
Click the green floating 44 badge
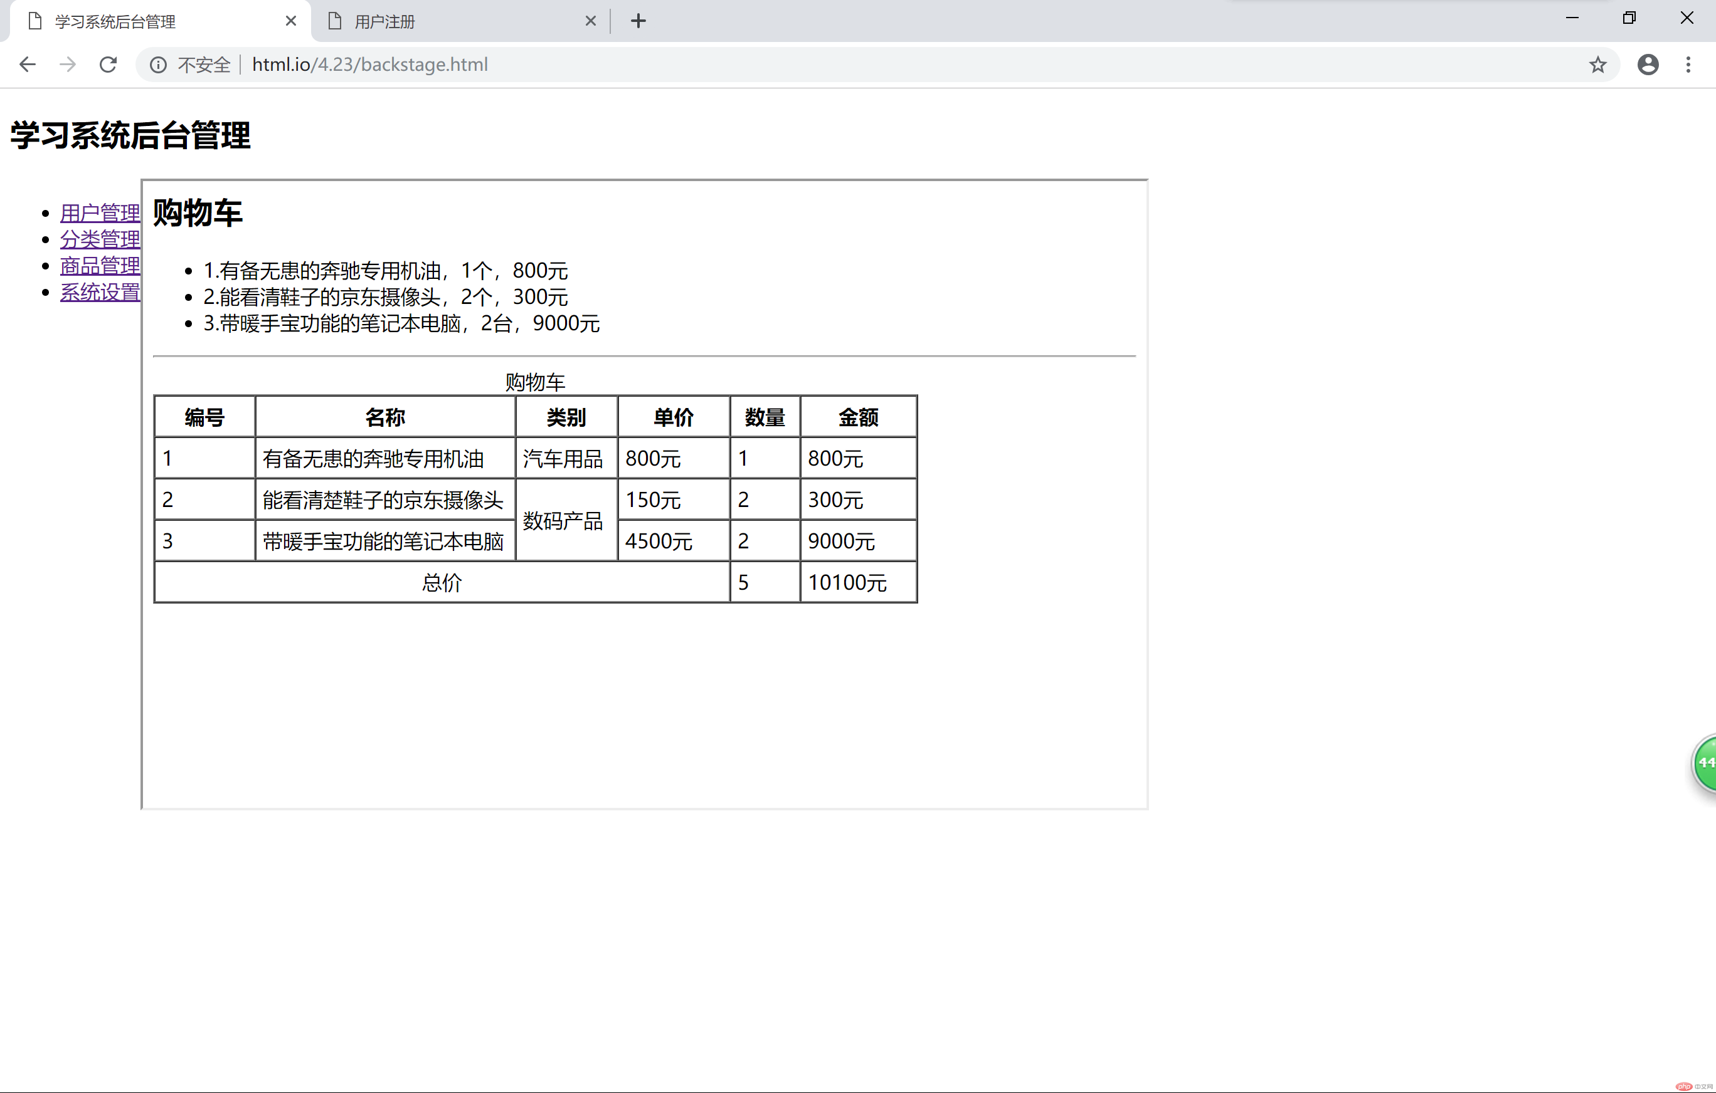(x=1705, y=763)
